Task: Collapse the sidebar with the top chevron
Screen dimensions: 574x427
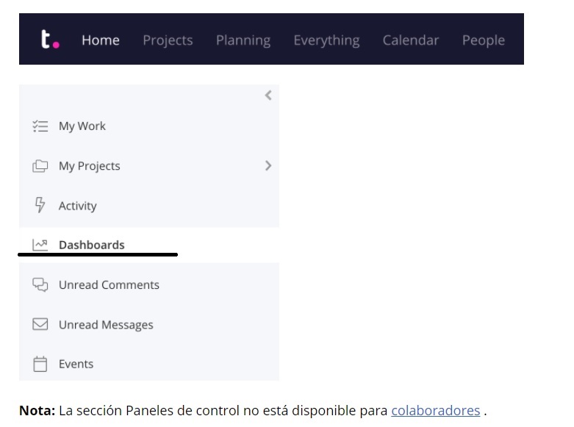Action: point(268,95)
